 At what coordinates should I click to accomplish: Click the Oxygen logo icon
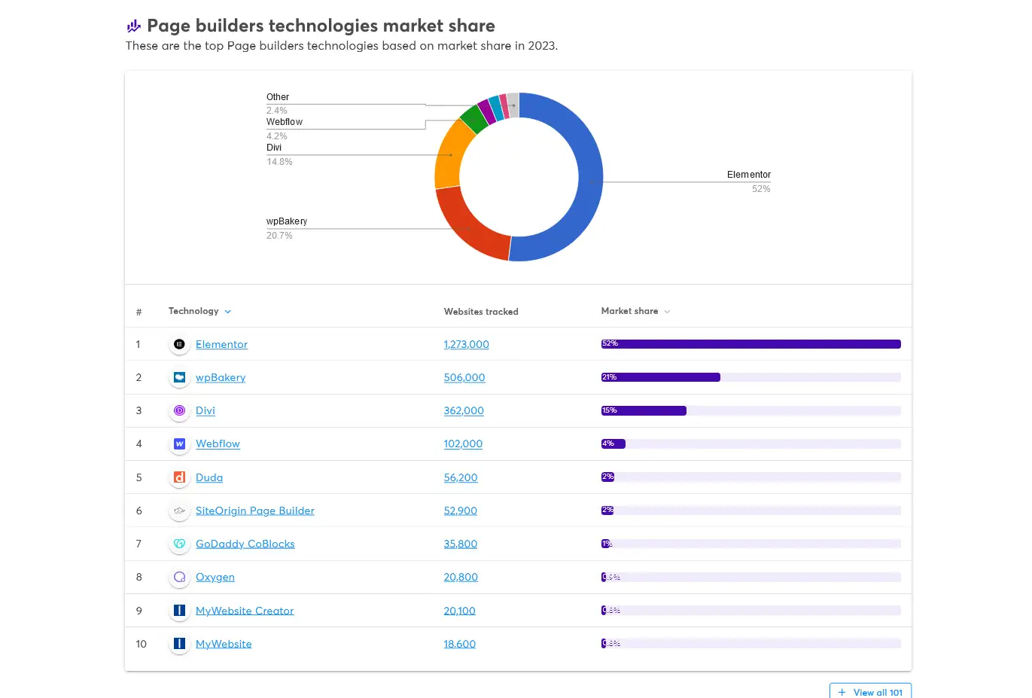[179, 578]
